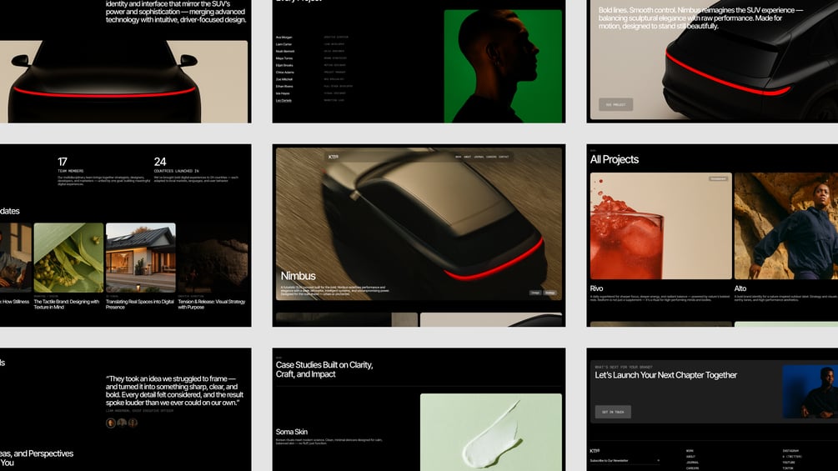The height and width of the screenshot is (471, 838).
Task: Select Zoe Mitchell in the team list
Action: (284, 79)
